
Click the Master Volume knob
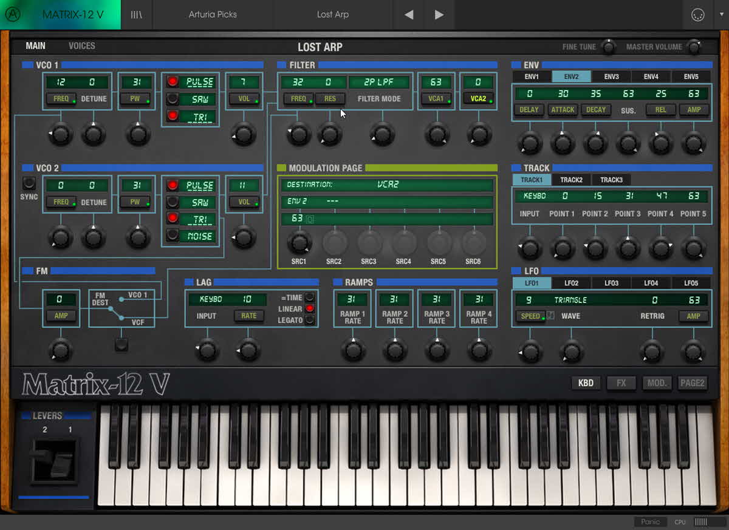click(693, 47)
